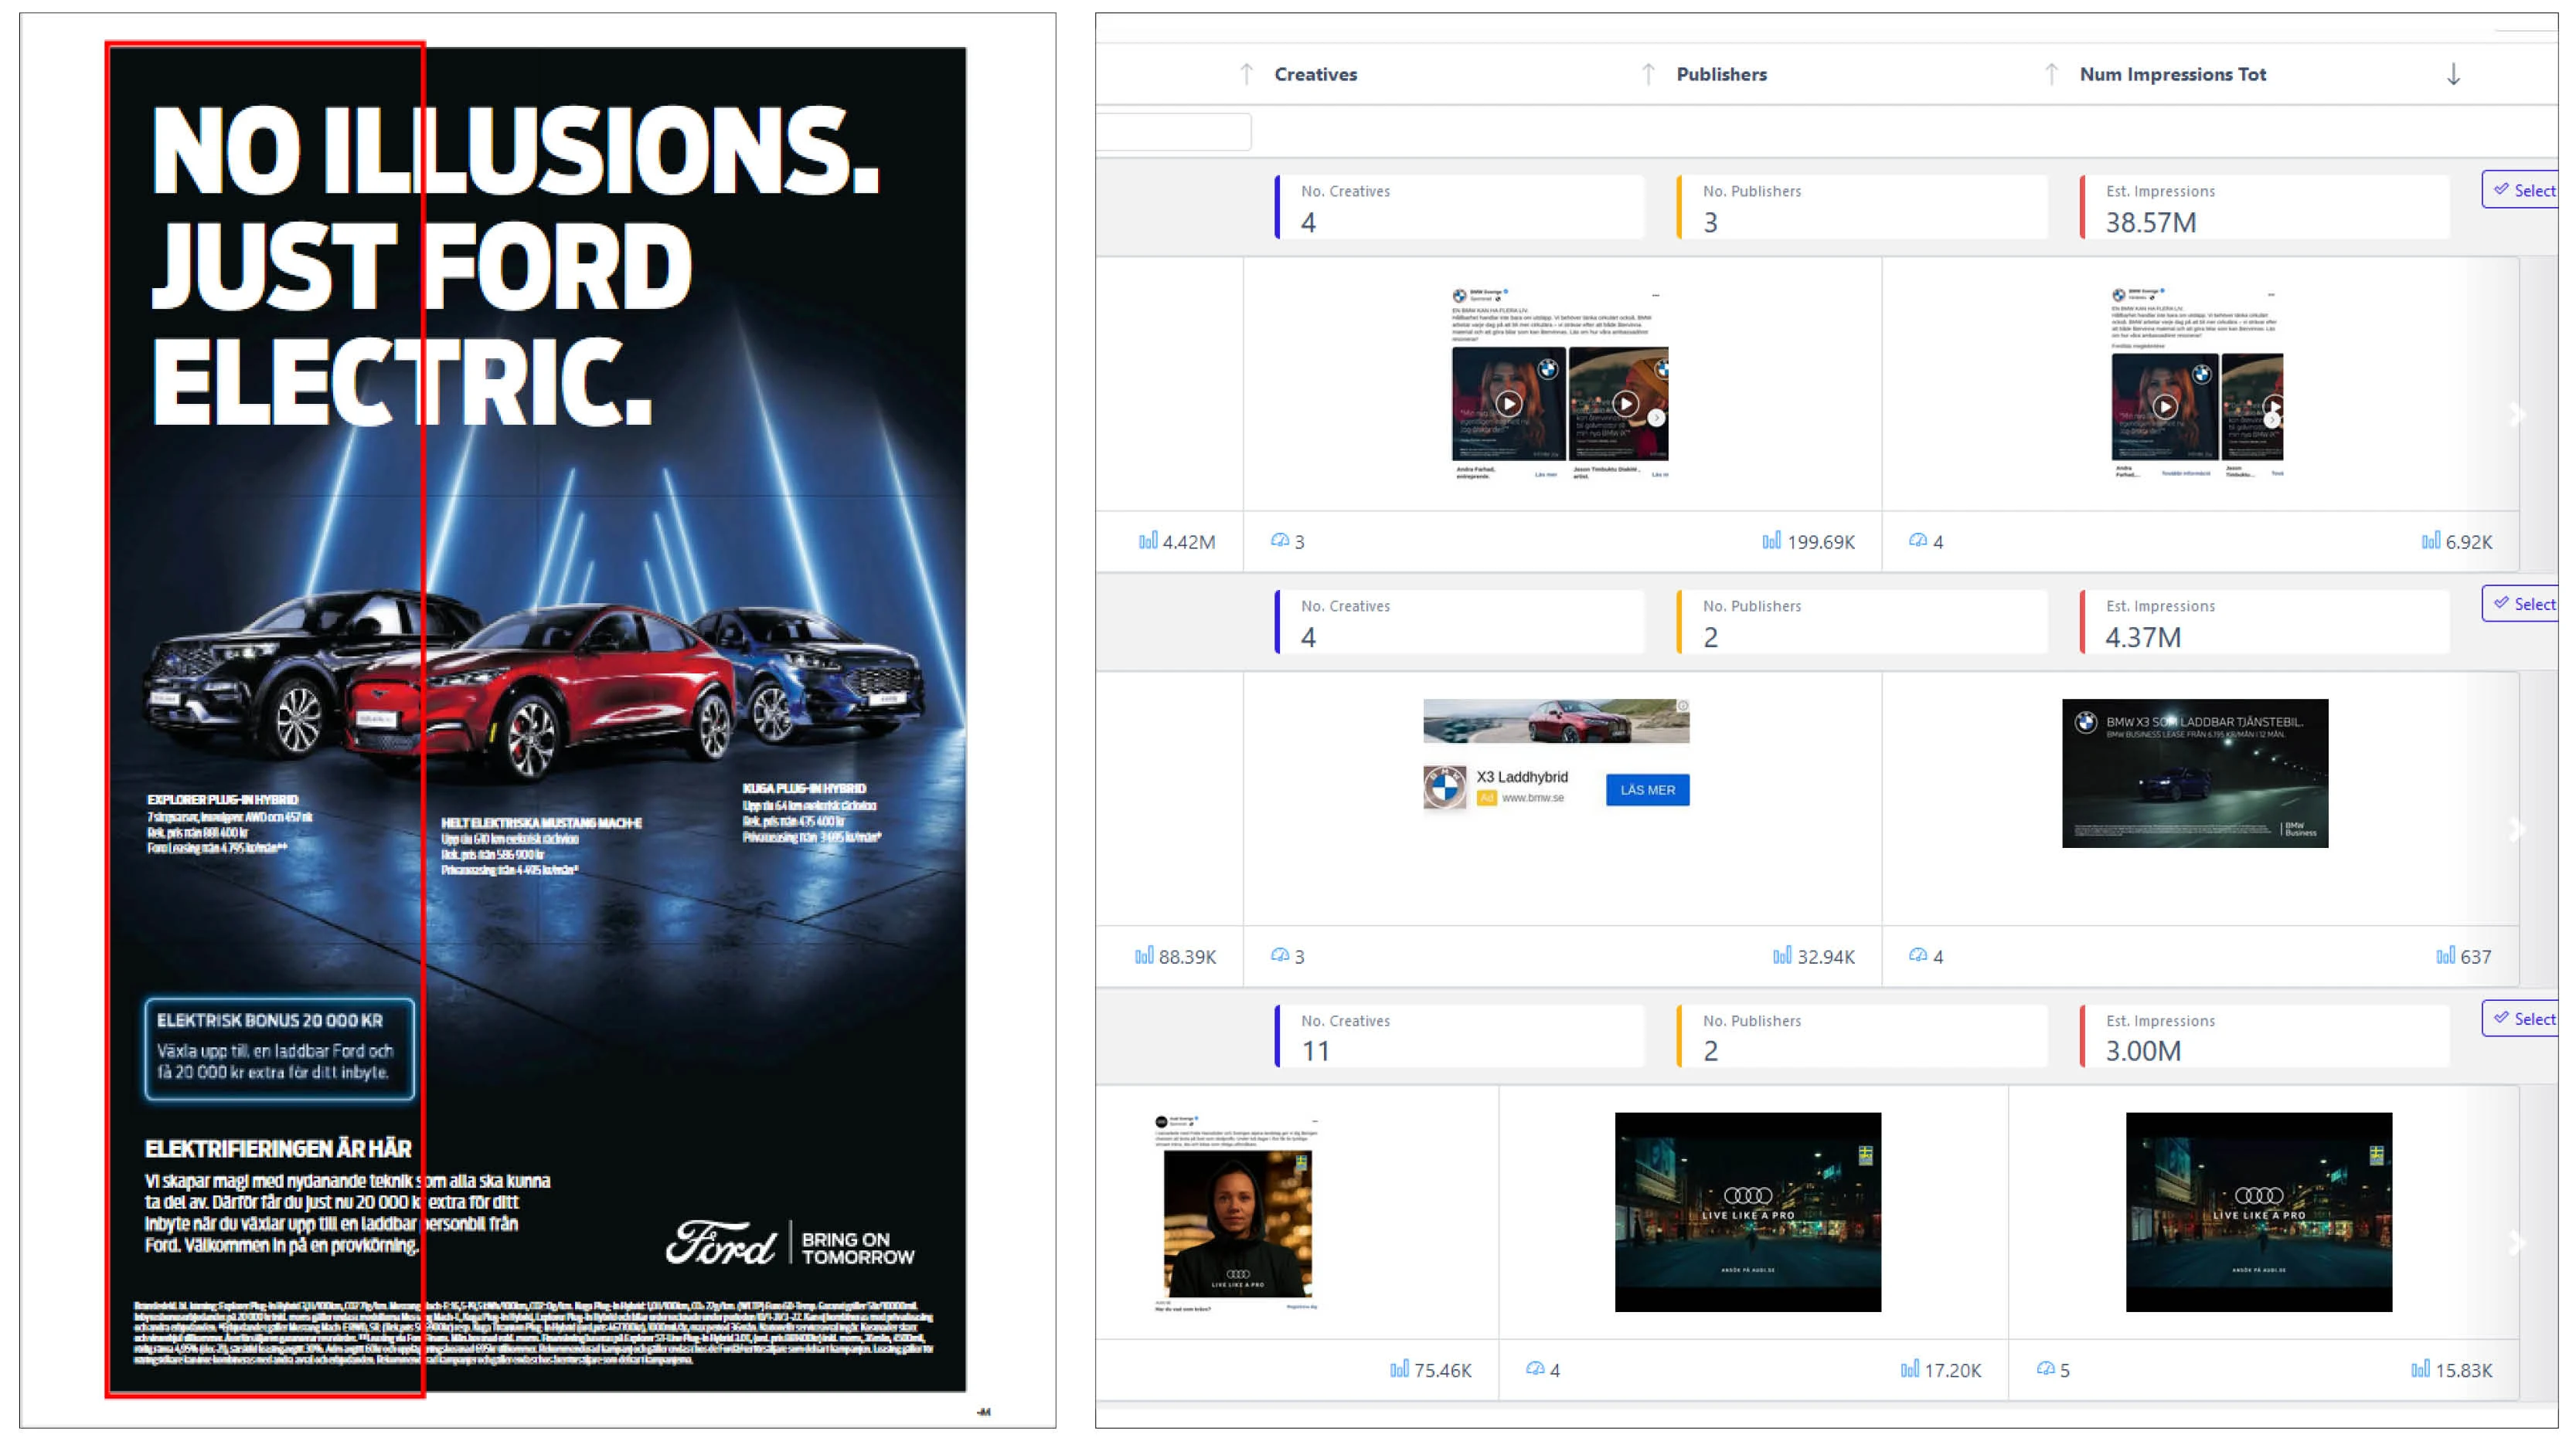The image size is (2576, 1448).
Task: Sort by the Creatives column header
Action: [x=1315, y=74]
